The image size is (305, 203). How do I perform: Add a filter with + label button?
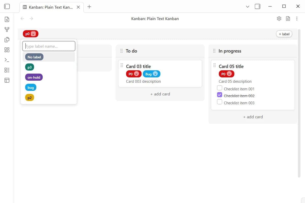pos(284,34)
